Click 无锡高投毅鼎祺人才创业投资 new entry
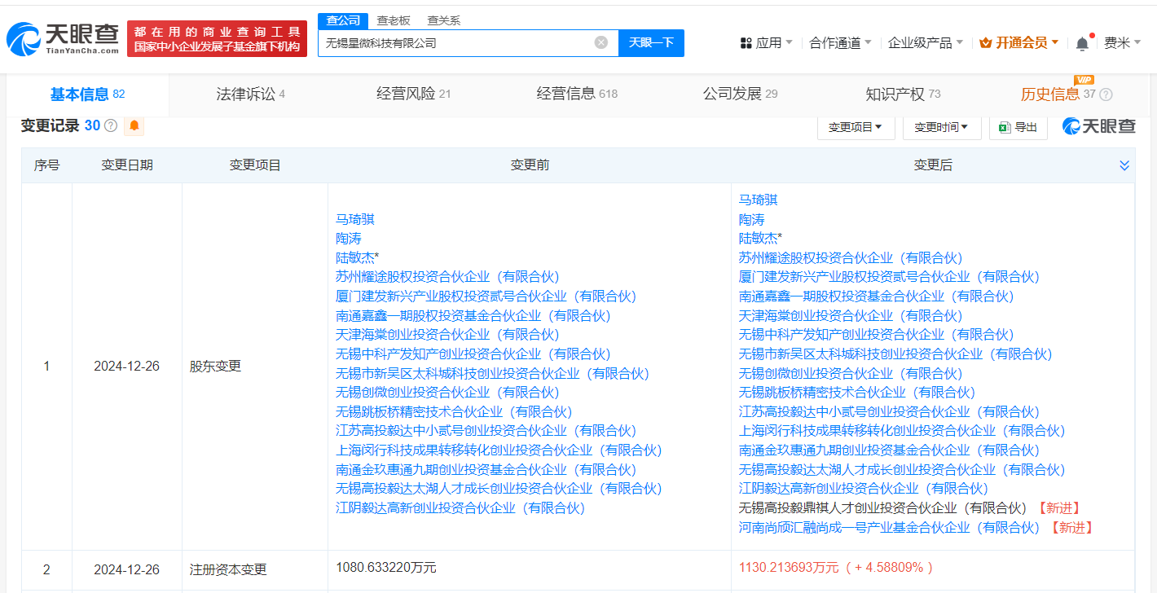The width and height of the screenshot is (1157, 593). coord(882,507)
